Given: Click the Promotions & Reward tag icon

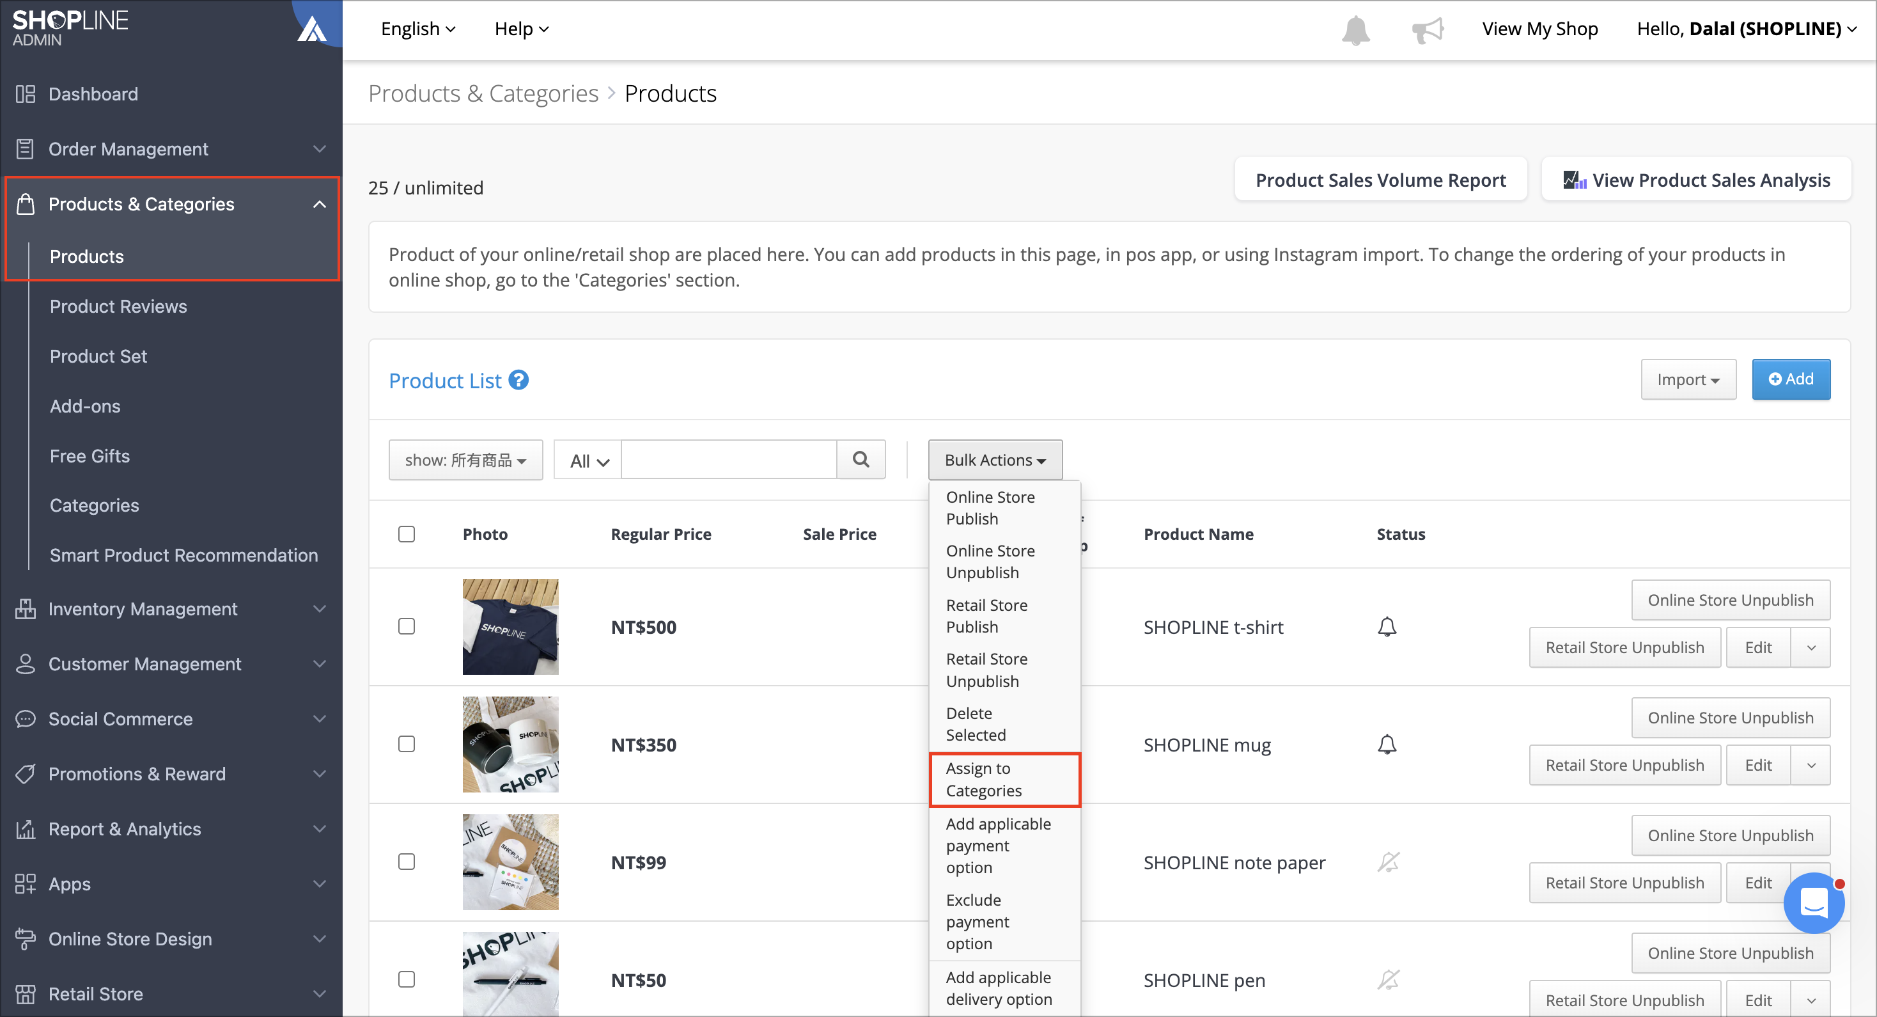Looking at the screenshot, I should point(26,774).
